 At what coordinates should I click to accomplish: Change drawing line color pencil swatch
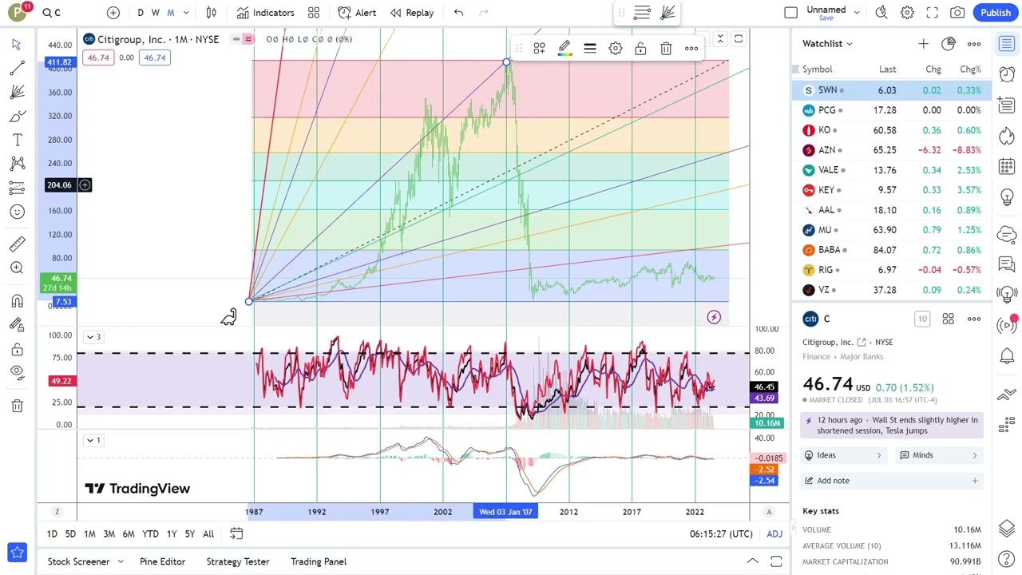pyautogui.click(x=564, y=49)
